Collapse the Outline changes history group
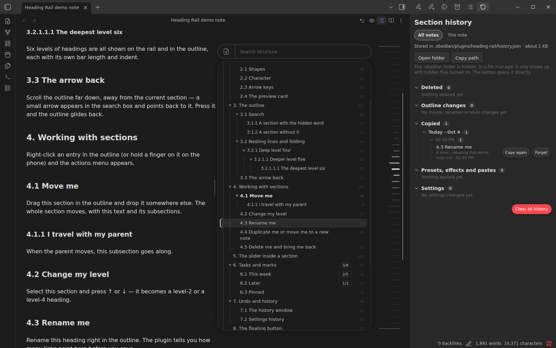The width and height of the screenshot is (556, 348). pyautogui.click(x=417, y=105)
